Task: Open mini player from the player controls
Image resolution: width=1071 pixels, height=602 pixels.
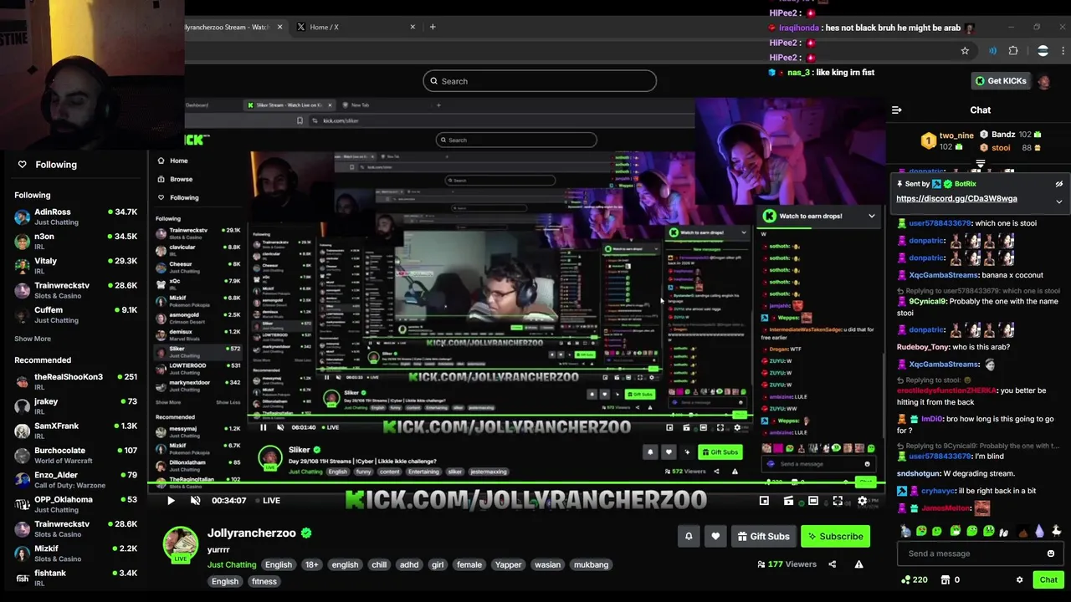Action: (764, 501)
